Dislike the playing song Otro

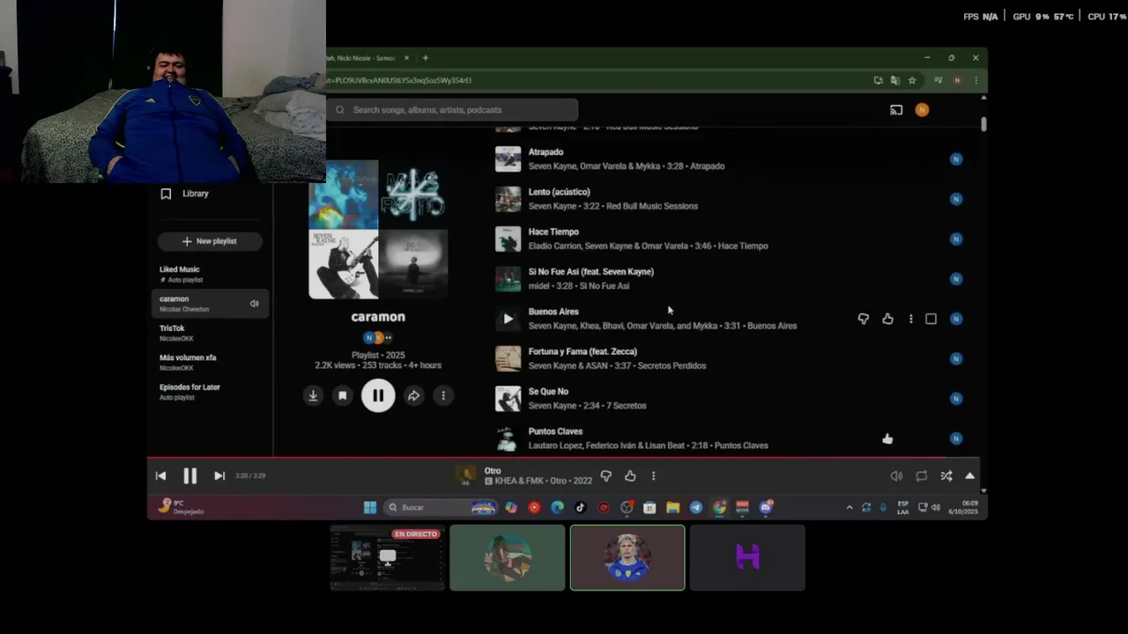[x=605, y=475]
